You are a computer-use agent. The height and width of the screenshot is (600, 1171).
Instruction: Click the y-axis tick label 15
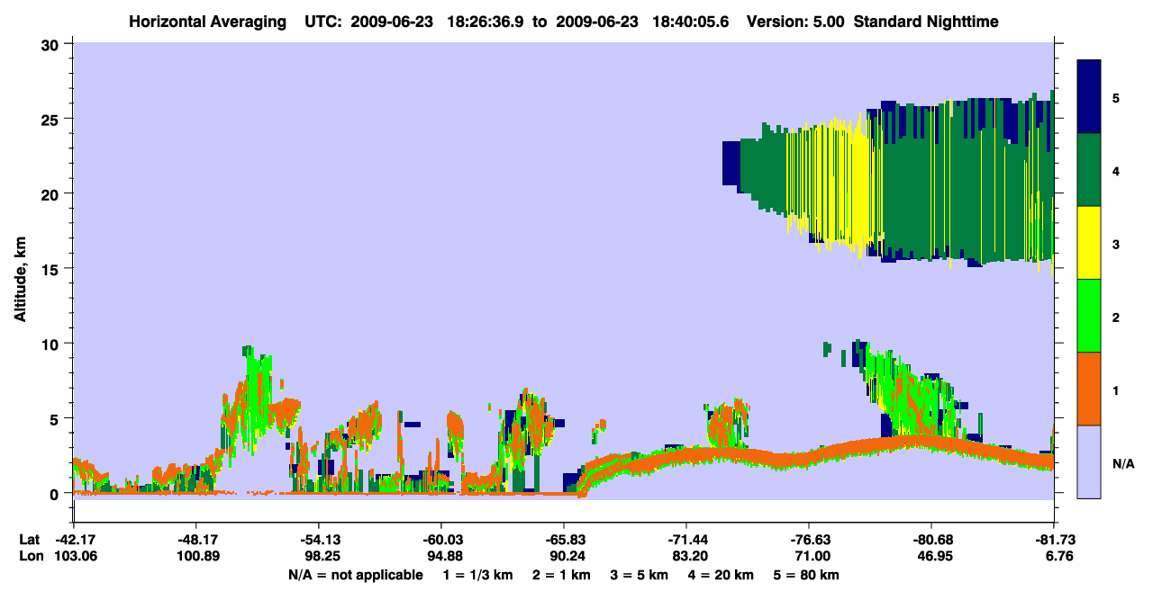[x=51, y=269]
